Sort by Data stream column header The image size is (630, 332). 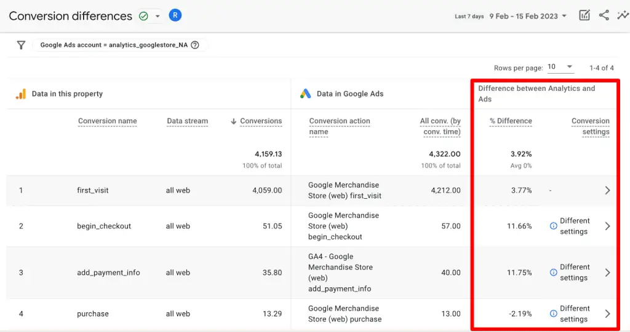tap(187, 121)
